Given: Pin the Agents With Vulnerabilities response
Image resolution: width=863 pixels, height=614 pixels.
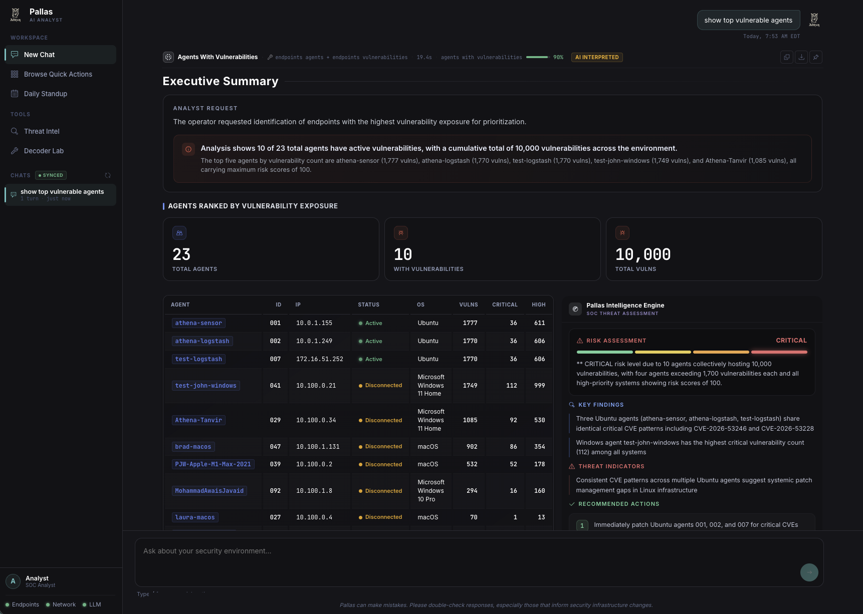Looking at the screenshot, I should point(816,57).
